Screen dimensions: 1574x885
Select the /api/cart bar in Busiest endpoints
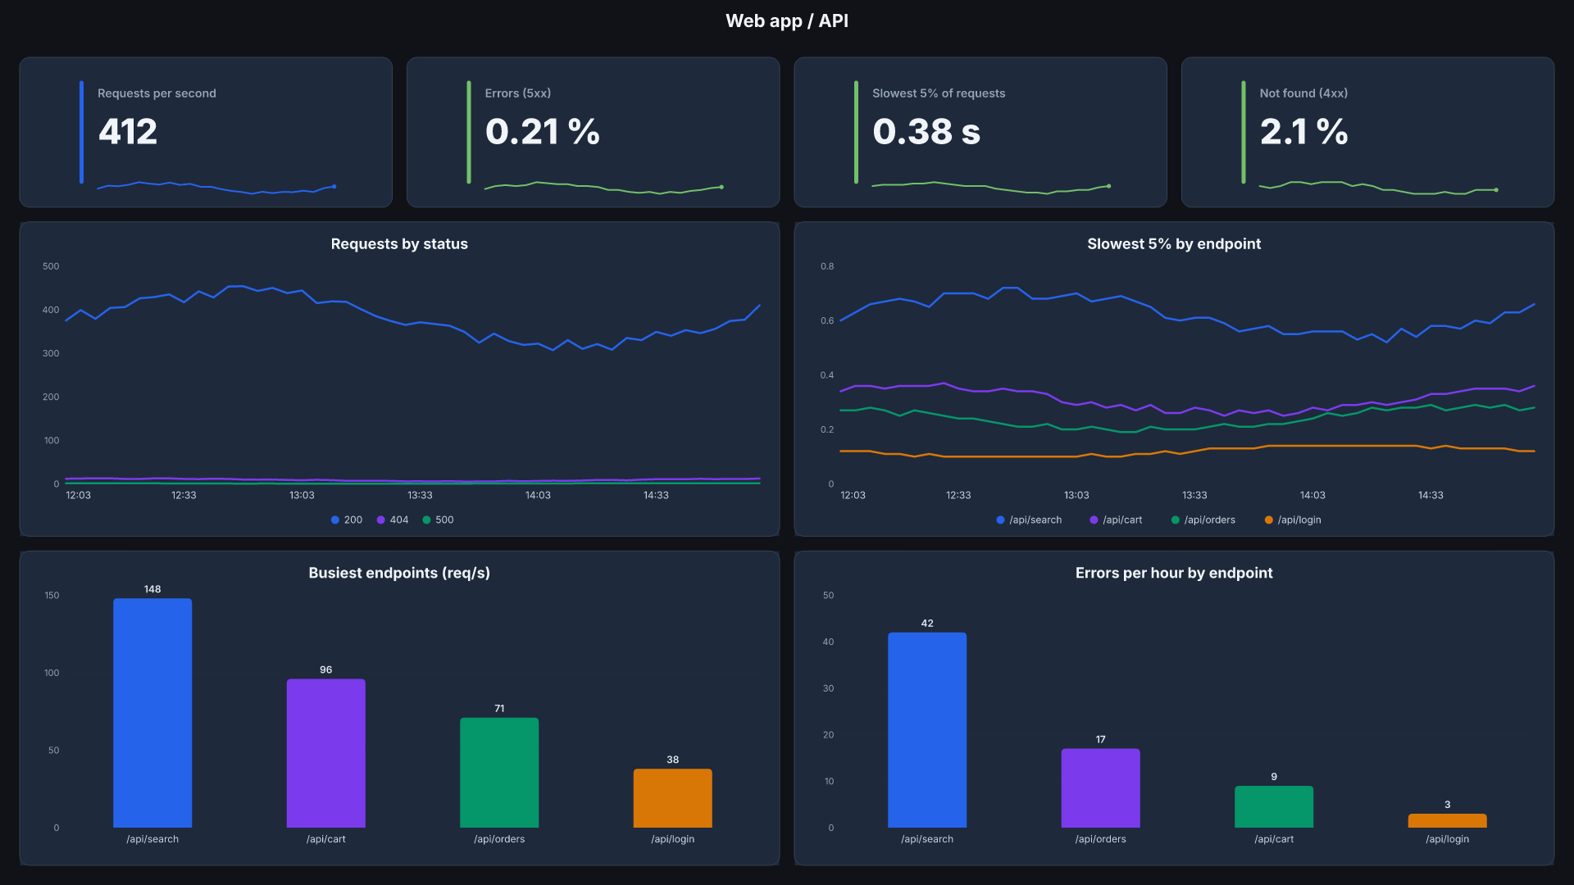click(326, 753)
